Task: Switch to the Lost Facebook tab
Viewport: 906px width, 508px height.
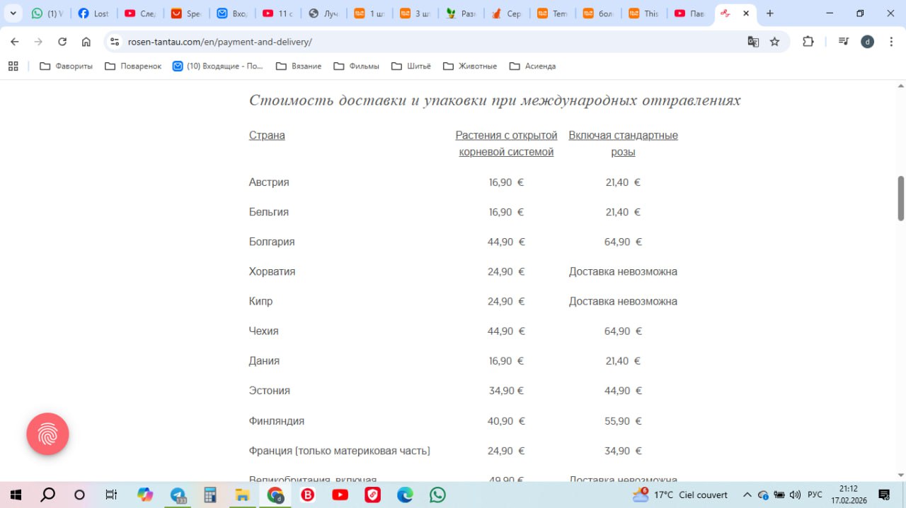Action: click(93, 13)
